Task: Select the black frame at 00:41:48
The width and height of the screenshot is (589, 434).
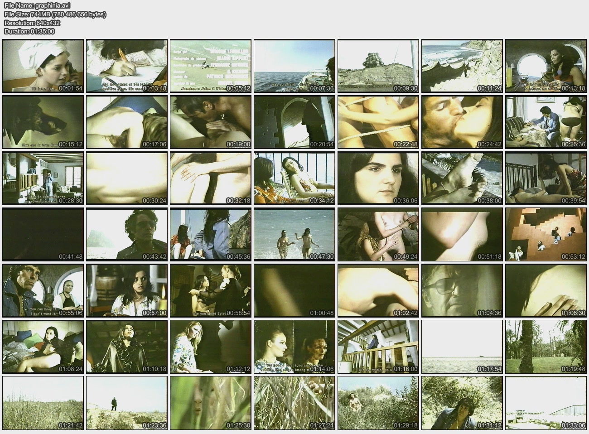Action: point(43,235)
